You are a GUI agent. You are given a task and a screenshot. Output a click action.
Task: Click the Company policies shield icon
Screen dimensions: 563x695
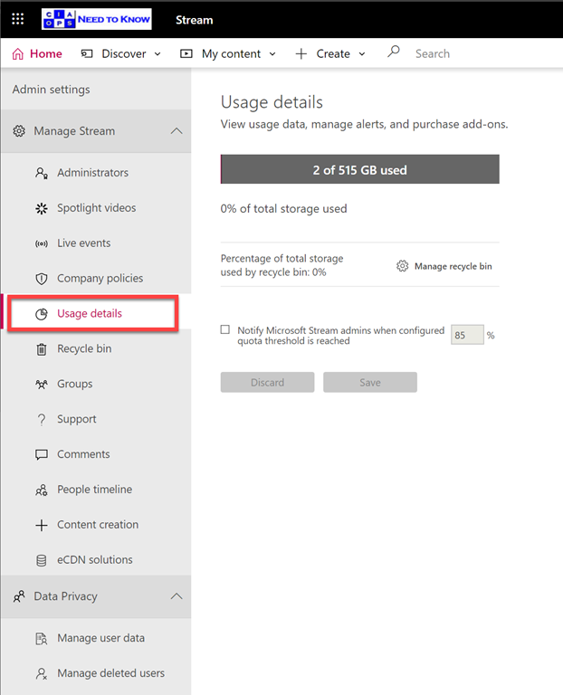41,279
